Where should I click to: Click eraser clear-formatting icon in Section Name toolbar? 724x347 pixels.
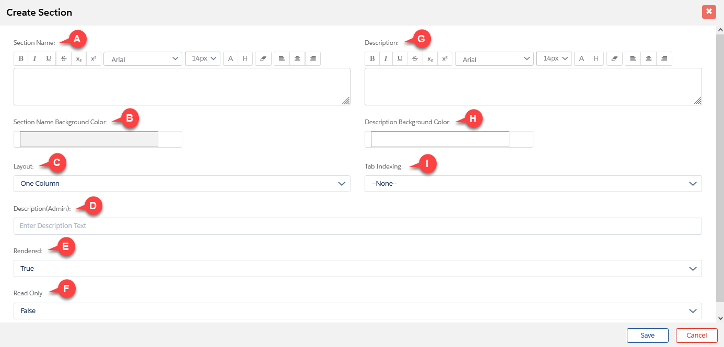point(263,59)
